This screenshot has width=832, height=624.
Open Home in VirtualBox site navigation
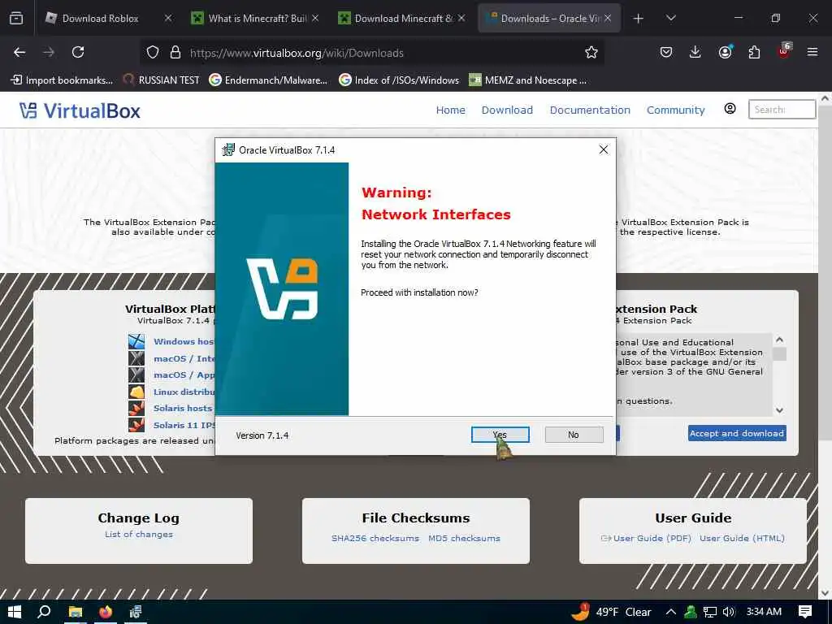[x=450, y=110]
